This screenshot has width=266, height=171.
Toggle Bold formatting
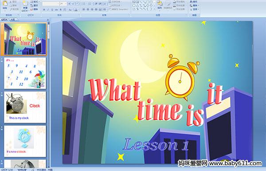click(x=44, y=10)
